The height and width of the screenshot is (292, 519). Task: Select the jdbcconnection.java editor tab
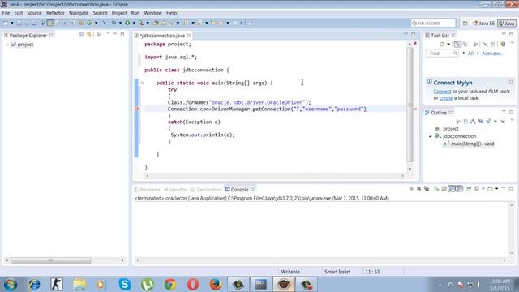[x=162, y=36]
